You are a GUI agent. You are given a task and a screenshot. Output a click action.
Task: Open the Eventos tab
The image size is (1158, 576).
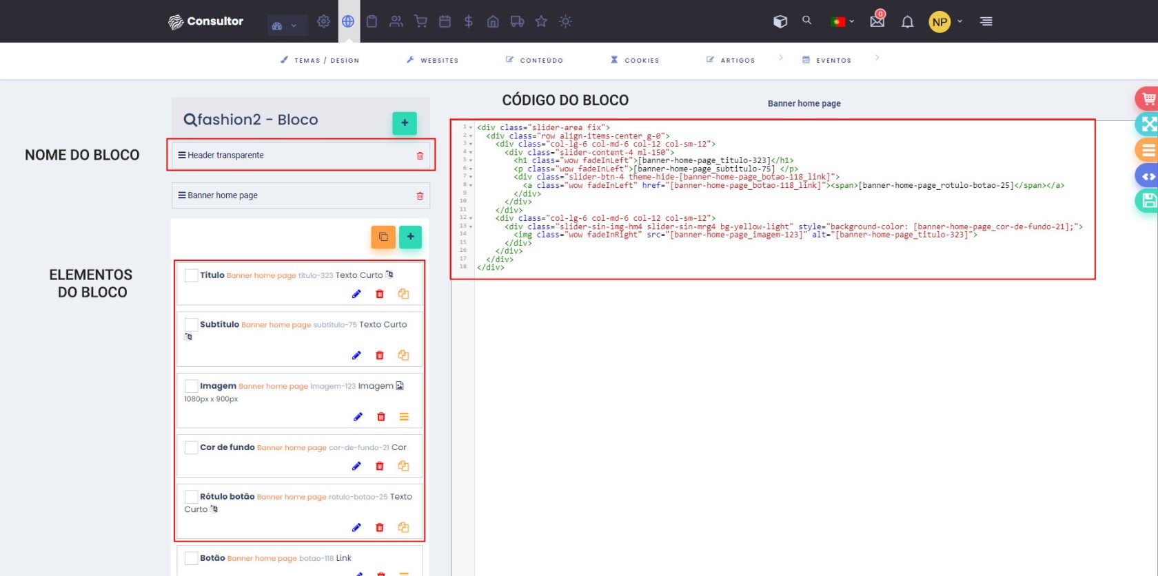826,61
